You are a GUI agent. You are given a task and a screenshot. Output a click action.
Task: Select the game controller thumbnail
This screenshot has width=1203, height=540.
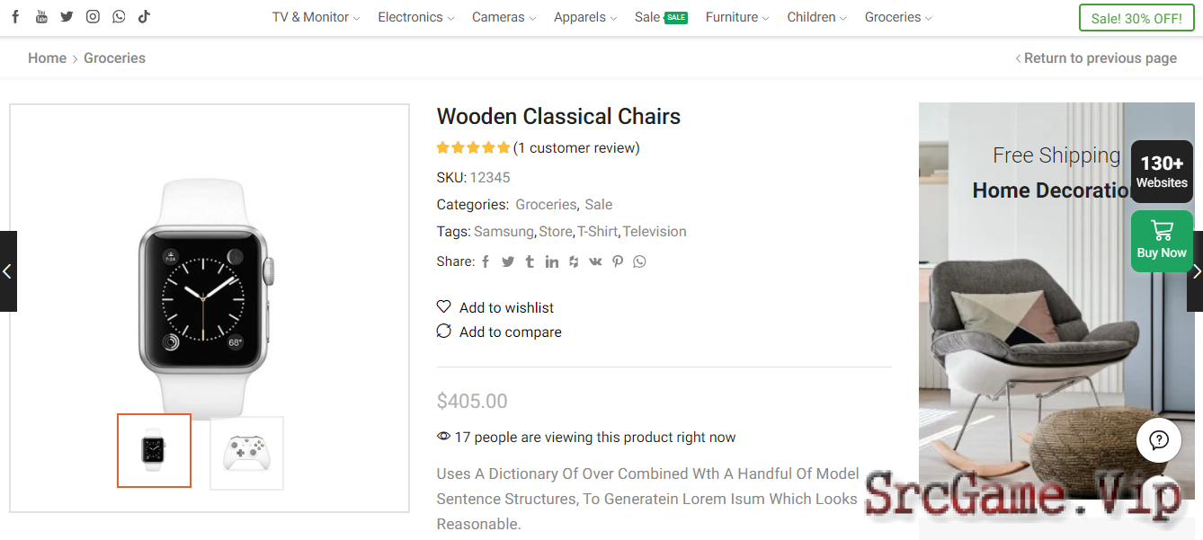point(246,453)
